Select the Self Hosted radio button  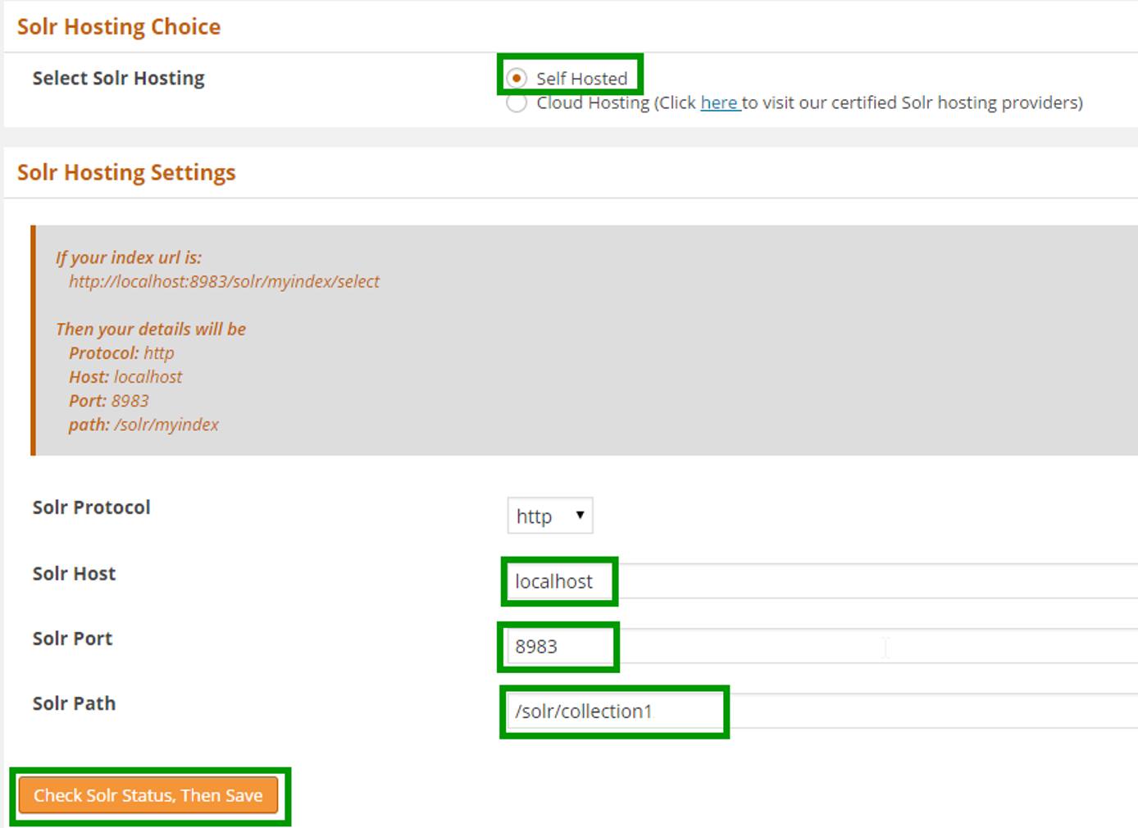[x=517, y=78]
